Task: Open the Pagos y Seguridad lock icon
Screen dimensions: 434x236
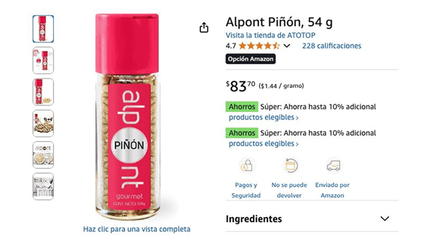Action: point(246,166)
